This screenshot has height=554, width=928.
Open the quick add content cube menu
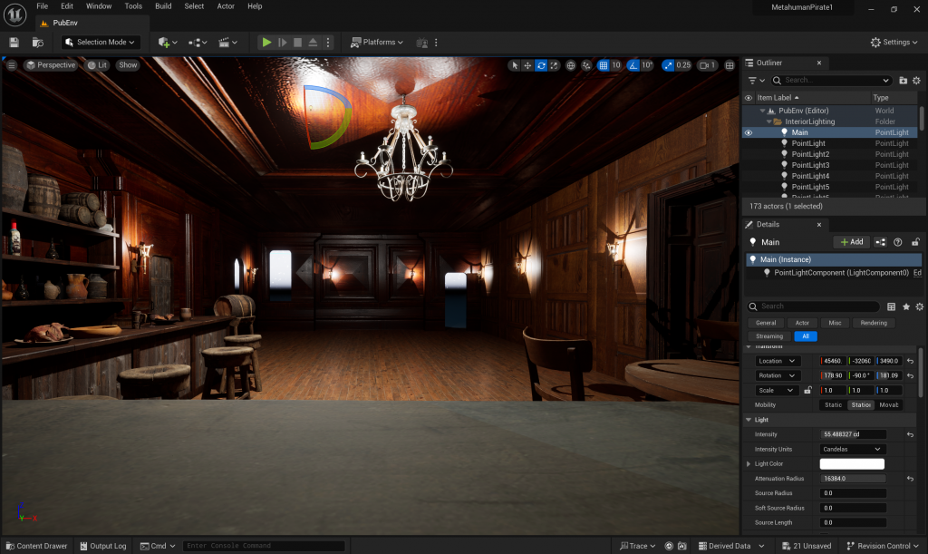pyautogui.click(x=168, y=42)
